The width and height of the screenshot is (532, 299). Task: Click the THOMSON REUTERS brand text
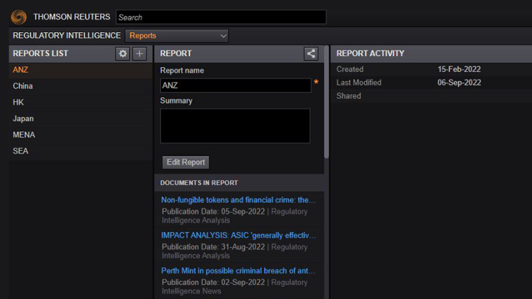(72, 17)
